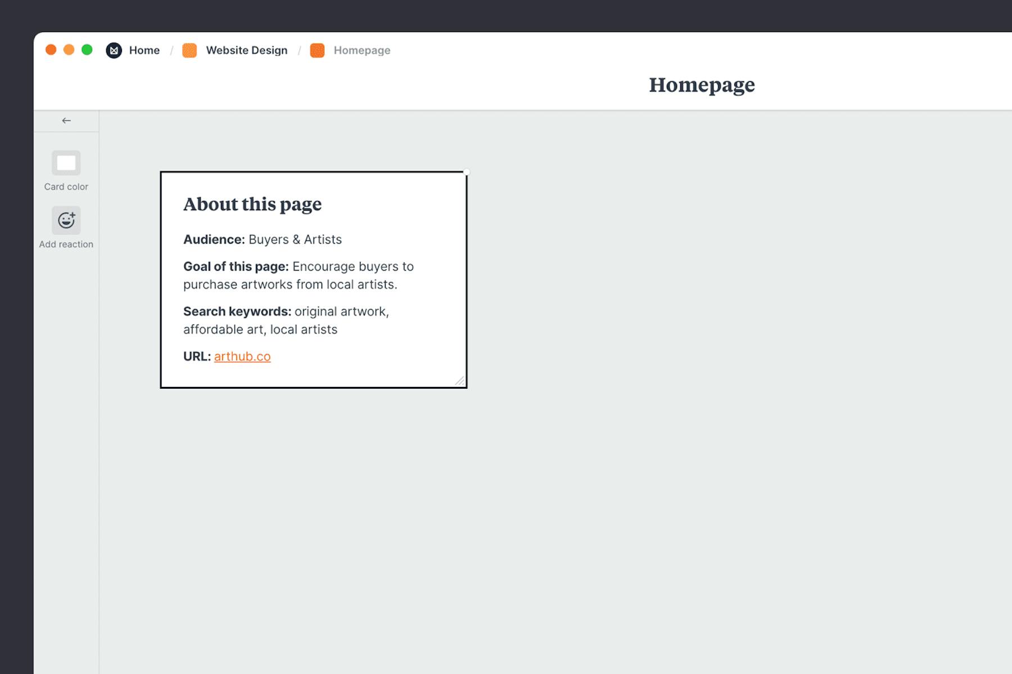Select the Website Design breadcrumb label
The height and width of the screenshot is (674, 1012).
[x=246, y=50]
